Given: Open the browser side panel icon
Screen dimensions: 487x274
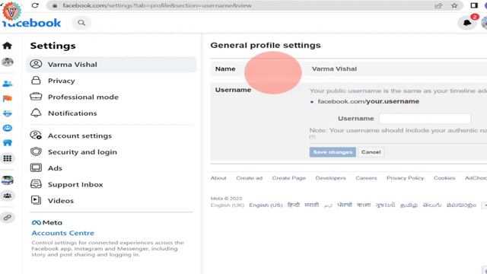Looking at the screenshot, I should click(x=474, y=5).
